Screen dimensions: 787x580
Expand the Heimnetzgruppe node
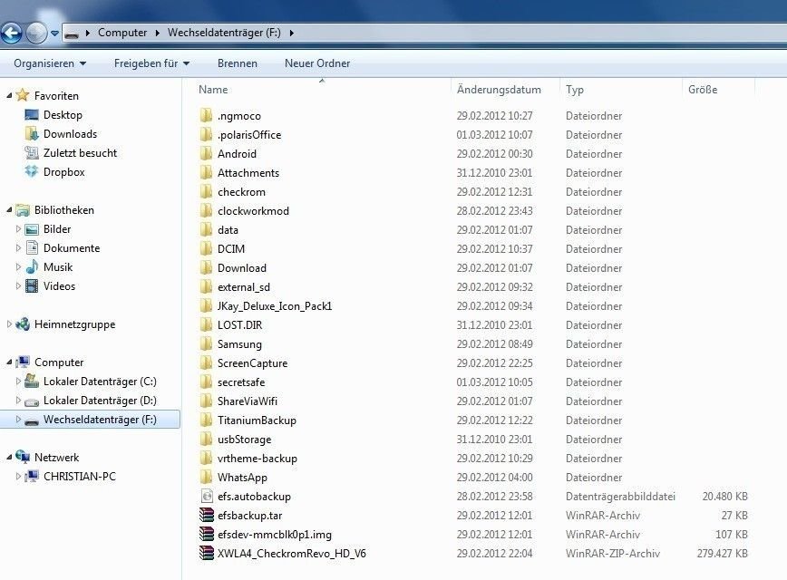click(x=9, y=324)
